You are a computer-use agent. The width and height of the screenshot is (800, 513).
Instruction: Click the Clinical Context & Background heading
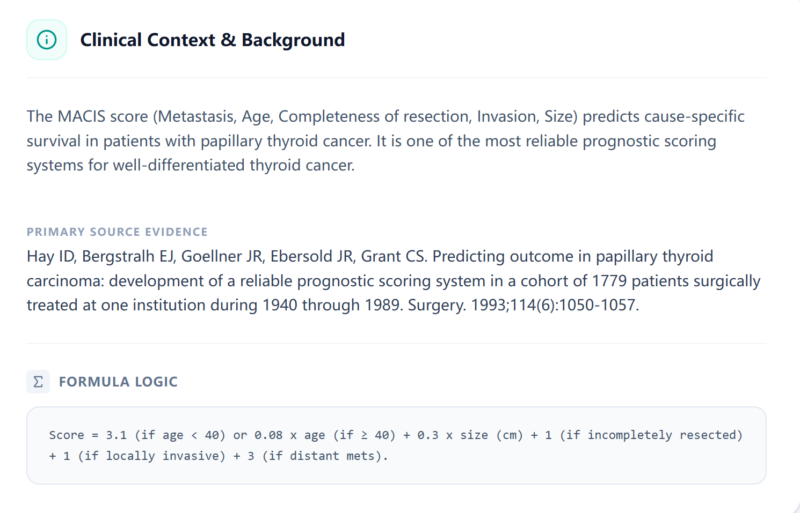coord(212,40)
